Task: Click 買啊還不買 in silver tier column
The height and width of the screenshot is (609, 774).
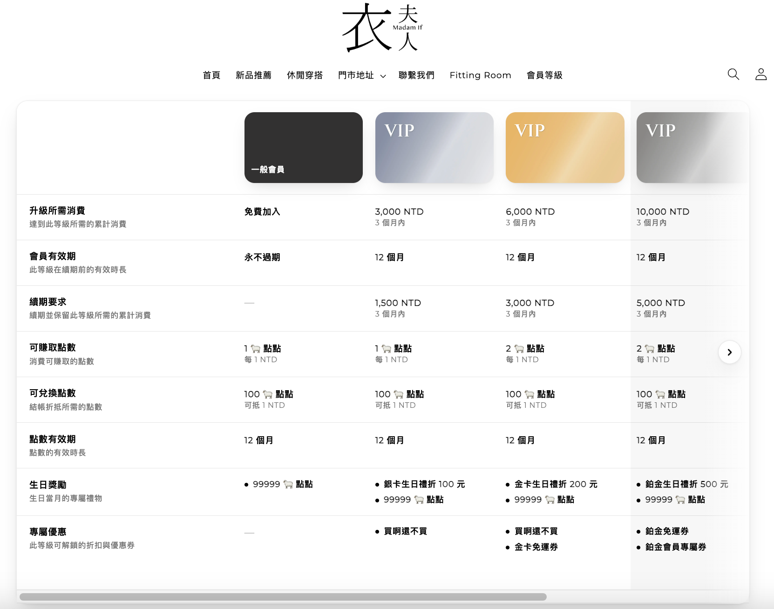Action: 405,532
